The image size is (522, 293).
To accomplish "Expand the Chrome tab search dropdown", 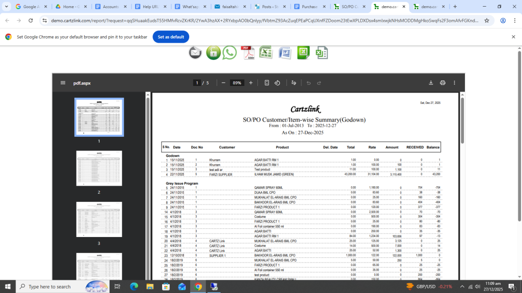I will coord(7,7).
